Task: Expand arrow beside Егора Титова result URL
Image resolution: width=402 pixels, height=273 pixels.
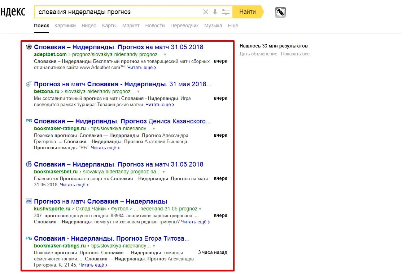Action: tap(154, 246)
